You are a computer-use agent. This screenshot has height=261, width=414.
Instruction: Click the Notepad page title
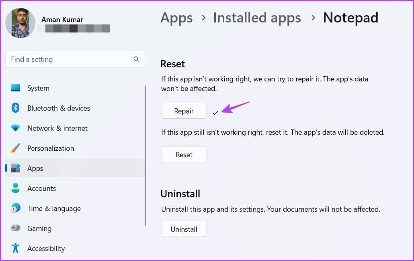tap(350, 18)
